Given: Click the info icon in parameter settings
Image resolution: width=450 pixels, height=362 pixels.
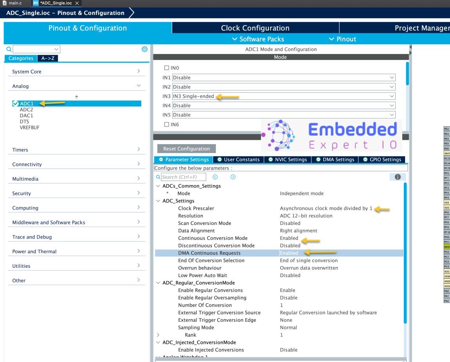Looking at the screenshot, I should click(398, 177).
